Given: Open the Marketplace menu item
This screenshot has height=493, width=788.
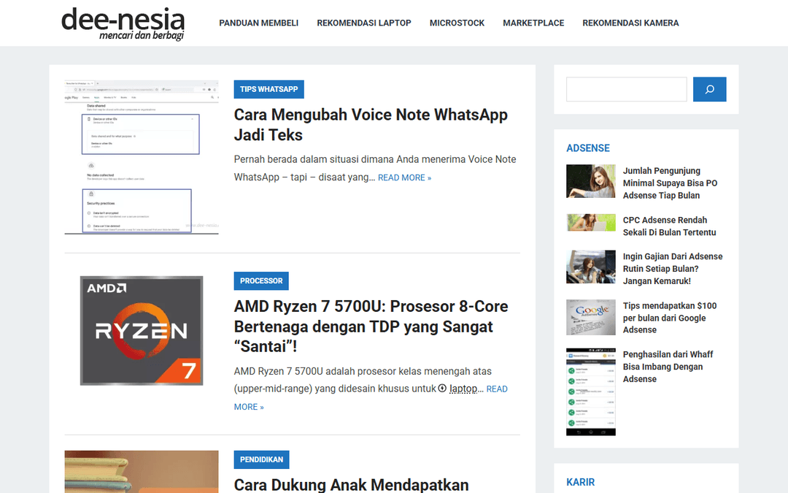Looking at the screenshot, I should click(x=533, y=23).
